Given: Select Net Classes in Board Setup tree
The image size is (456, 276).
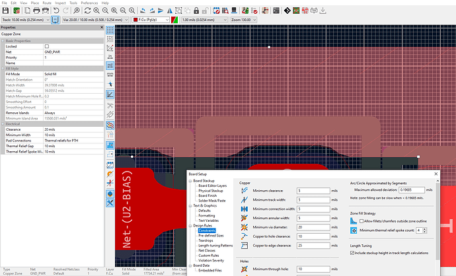Looking at the screenshot, I should click(x=207, y=250).
